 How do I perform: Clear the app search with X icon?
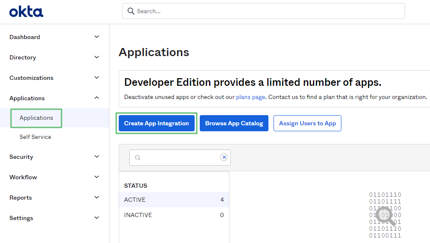pyautogui.click(x=224, y=157)
